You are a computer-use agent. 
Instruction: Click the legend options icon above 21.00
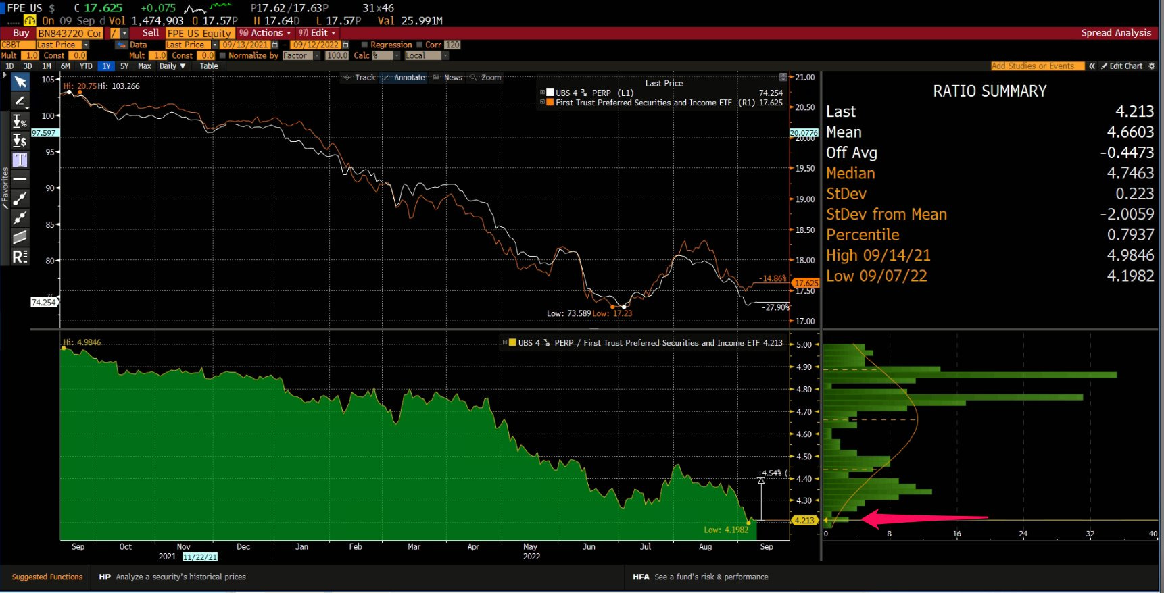783,77
